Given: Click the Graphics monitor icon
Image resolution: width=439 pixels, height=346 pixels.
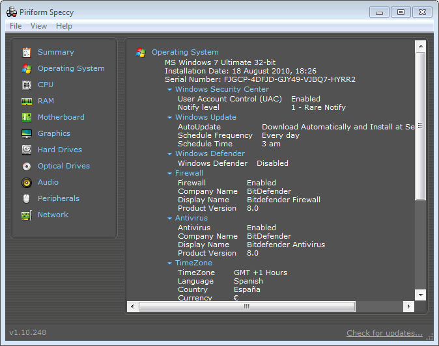Looking at the screenshot, I should click(x=27, y=133).
